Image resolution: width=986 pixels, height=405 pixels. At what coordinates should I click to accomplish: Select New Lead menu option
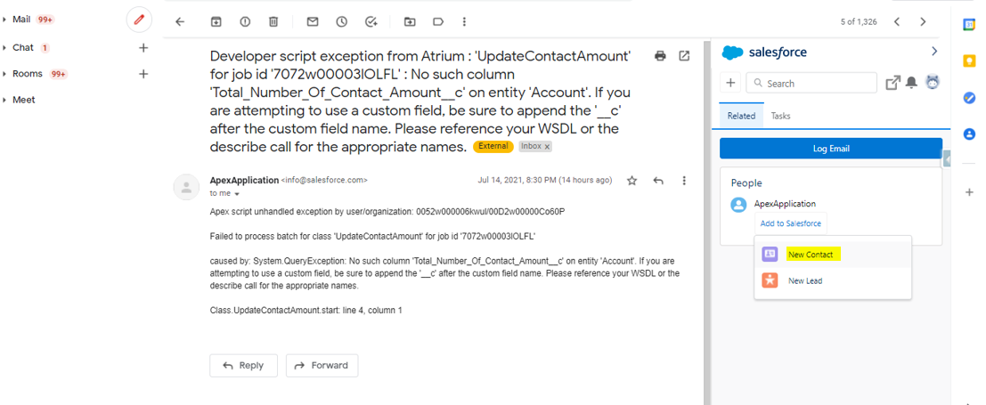(x=805, y=280)
